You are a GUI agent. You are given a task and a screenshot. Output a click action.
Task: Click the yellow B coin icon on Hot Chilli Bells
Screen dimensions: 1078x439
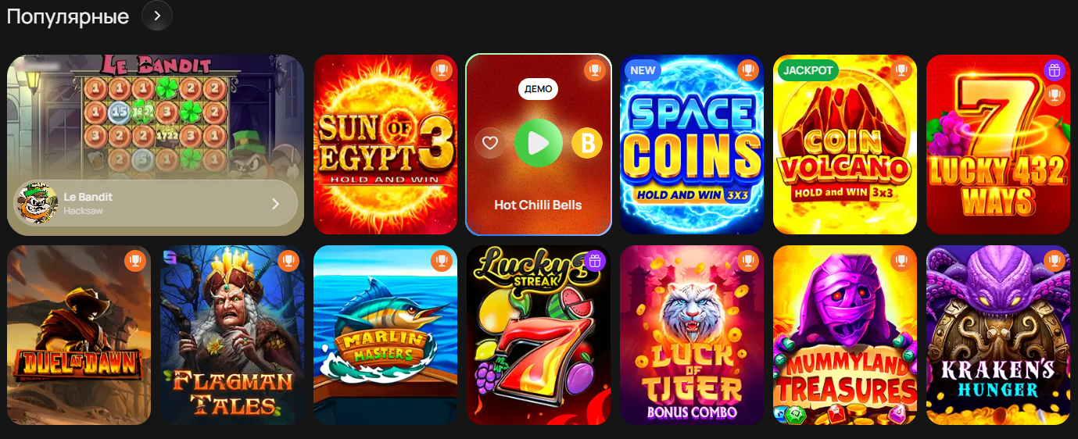coord(587,143)
